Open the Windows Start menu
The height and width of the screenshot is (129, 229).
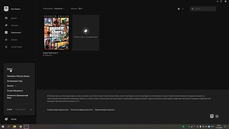[x=3, y=126]
